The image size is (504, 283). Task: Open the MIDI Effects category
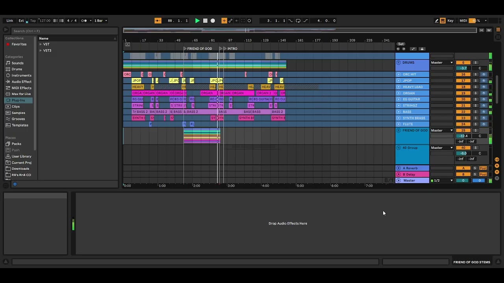(21, 88)
